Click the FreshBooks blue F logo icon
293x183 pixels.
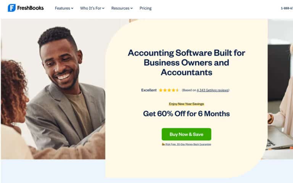click(11, 8)
